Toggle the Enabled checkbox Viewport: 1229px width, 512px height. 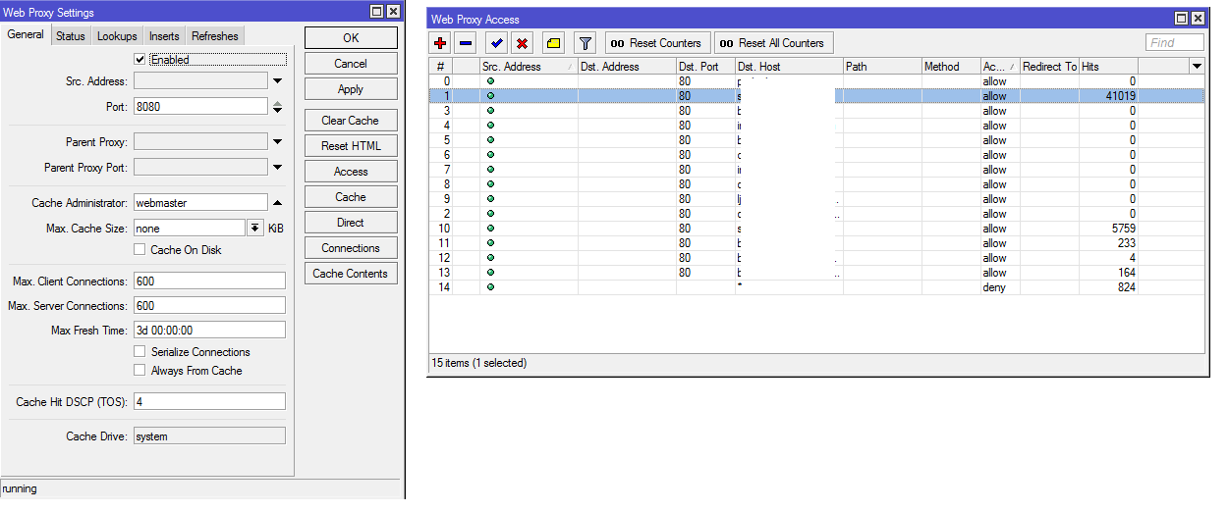pyautogui.click(x=140, y=60)
